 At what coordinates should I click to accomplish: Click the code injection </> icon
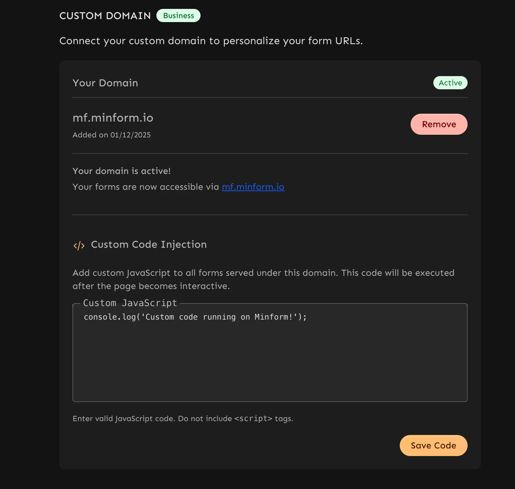coord(79,245)
